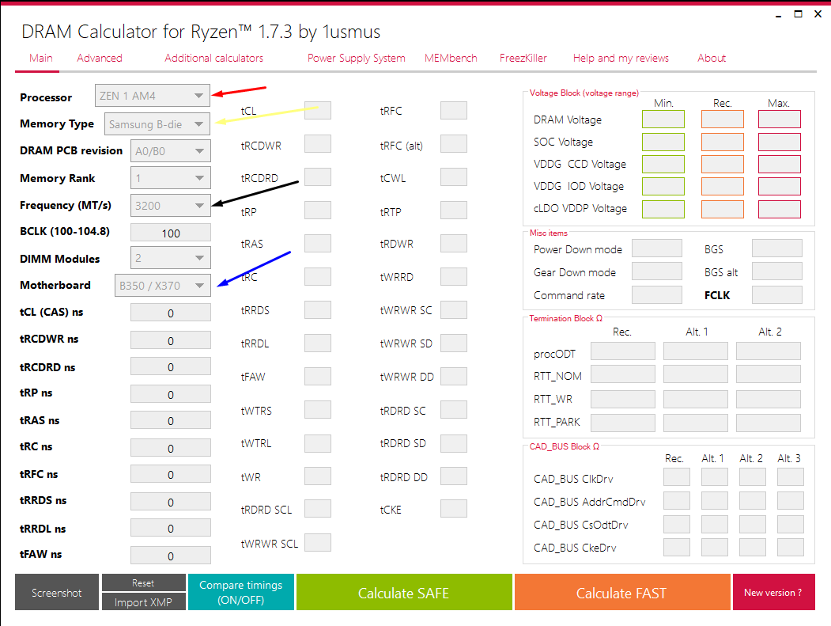This screenshot has height=626, width=831.
Task: Click the Reset button
Action: click(x=144, y=582)
